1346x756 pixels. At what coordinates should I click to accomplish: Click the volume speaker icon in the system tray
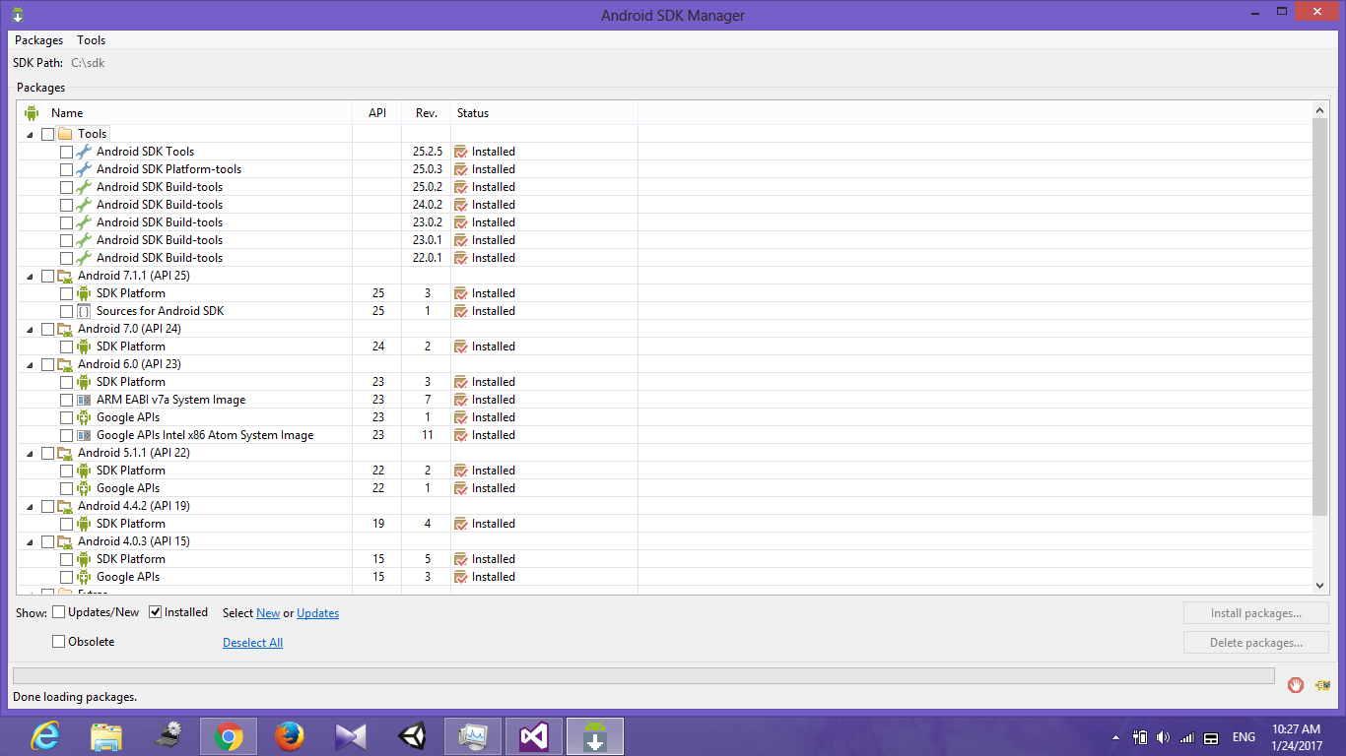[1163, 737]
